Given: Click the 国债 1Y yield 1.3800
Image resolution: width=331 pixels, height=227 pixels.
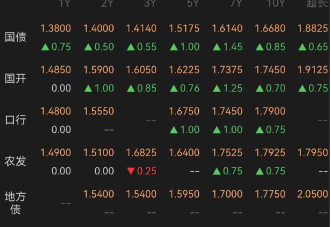Looking at the screenshot, I should pyautogui.click(x=56, y=28).
